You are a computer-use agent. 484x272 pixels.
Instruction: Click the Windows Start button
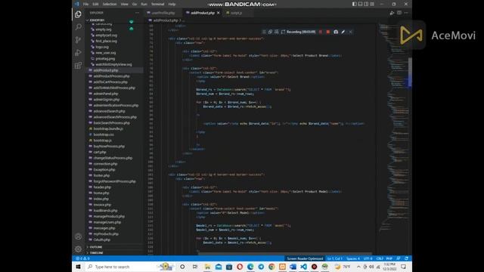78,267
